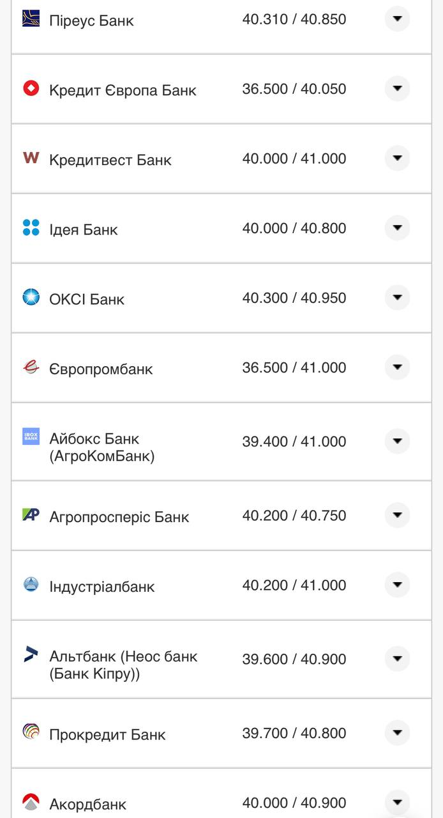The width and height of the screenshot is (443, 818).
Task: Click the Кредитвест Банк W logo
Action: coord(31,157)
